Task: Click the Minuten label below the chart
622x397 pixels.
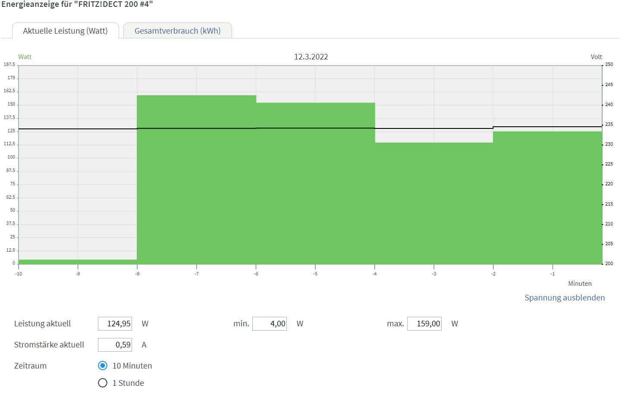Action: (580, 284)
